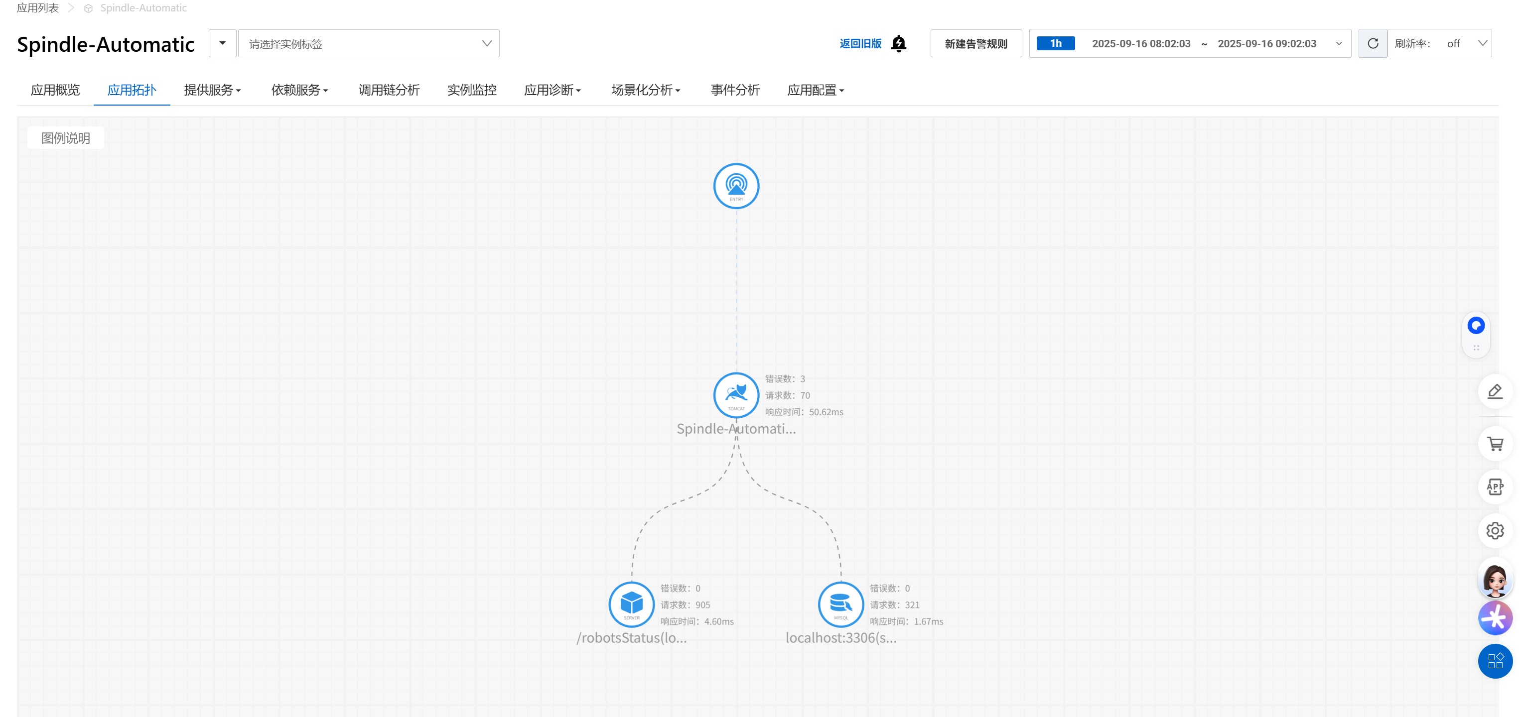Click the MySQL localhost:3306 node
Screen dimensions: 1520x717
[x=840, y=604]
